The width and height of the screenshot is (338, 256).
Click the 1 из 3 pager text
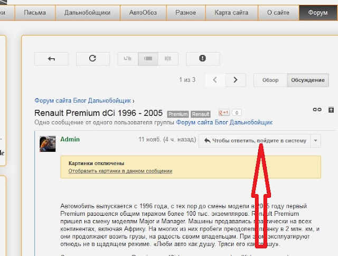[x=187, y=80]
